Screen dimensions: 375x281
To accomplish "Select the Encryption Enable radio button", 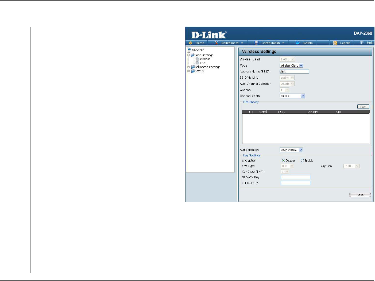I will click(302, 160).
